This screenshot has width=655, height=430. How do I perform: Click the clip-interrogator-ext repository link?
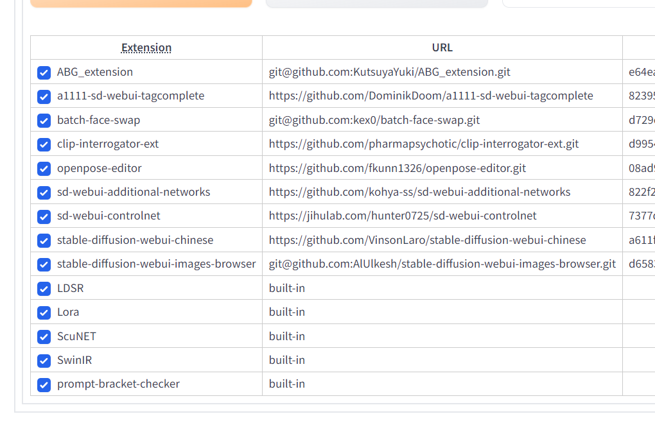[424, 144]
